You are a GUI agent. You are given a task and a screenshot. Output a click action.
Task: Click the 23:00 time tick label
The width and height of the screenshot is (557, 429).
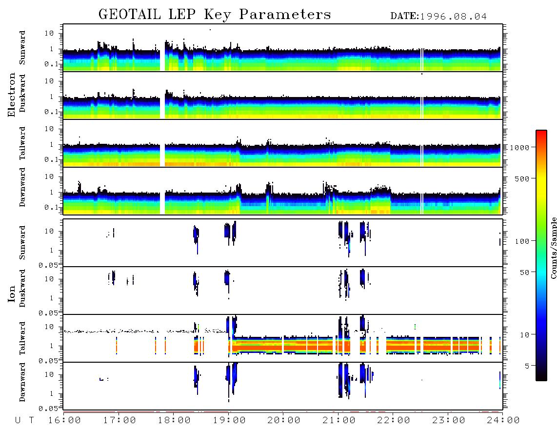tap(449, 420)
